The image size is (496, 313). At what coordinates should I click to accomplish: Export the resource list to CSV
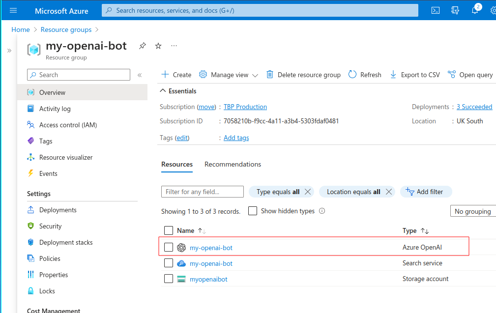pyautogui.click(x=415, y=75)
